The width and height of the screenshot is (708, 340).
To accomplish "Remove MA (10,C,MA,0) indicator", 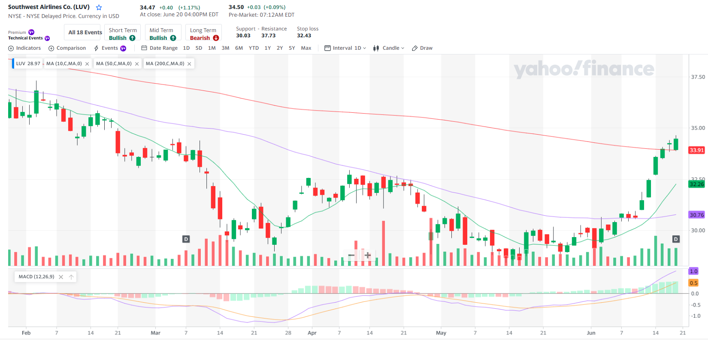I will pyautogui.click(x=87, y=63).
